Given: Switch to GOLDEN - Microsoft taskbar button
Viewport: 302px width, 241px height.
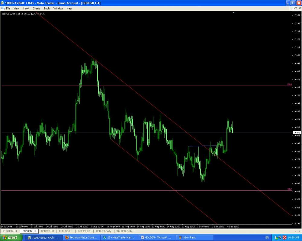Looking at the screenshot, I should point(156,238).
